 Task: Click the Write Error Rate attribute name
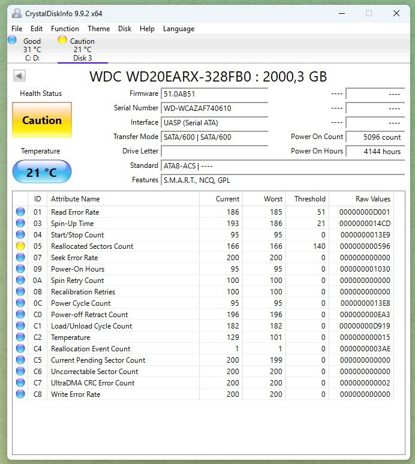76,394
